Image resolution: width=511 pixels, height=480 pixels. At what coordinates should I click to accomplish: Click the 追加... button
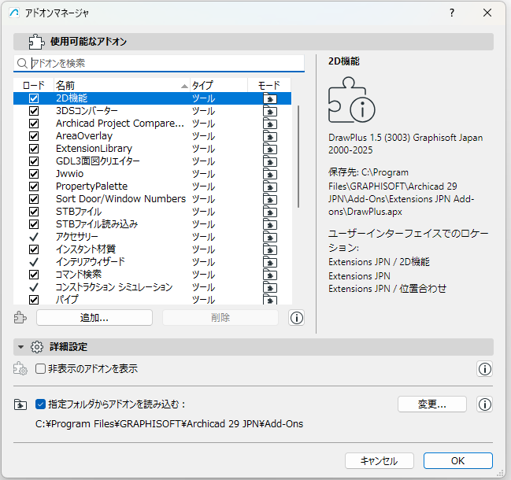(94, 317)
